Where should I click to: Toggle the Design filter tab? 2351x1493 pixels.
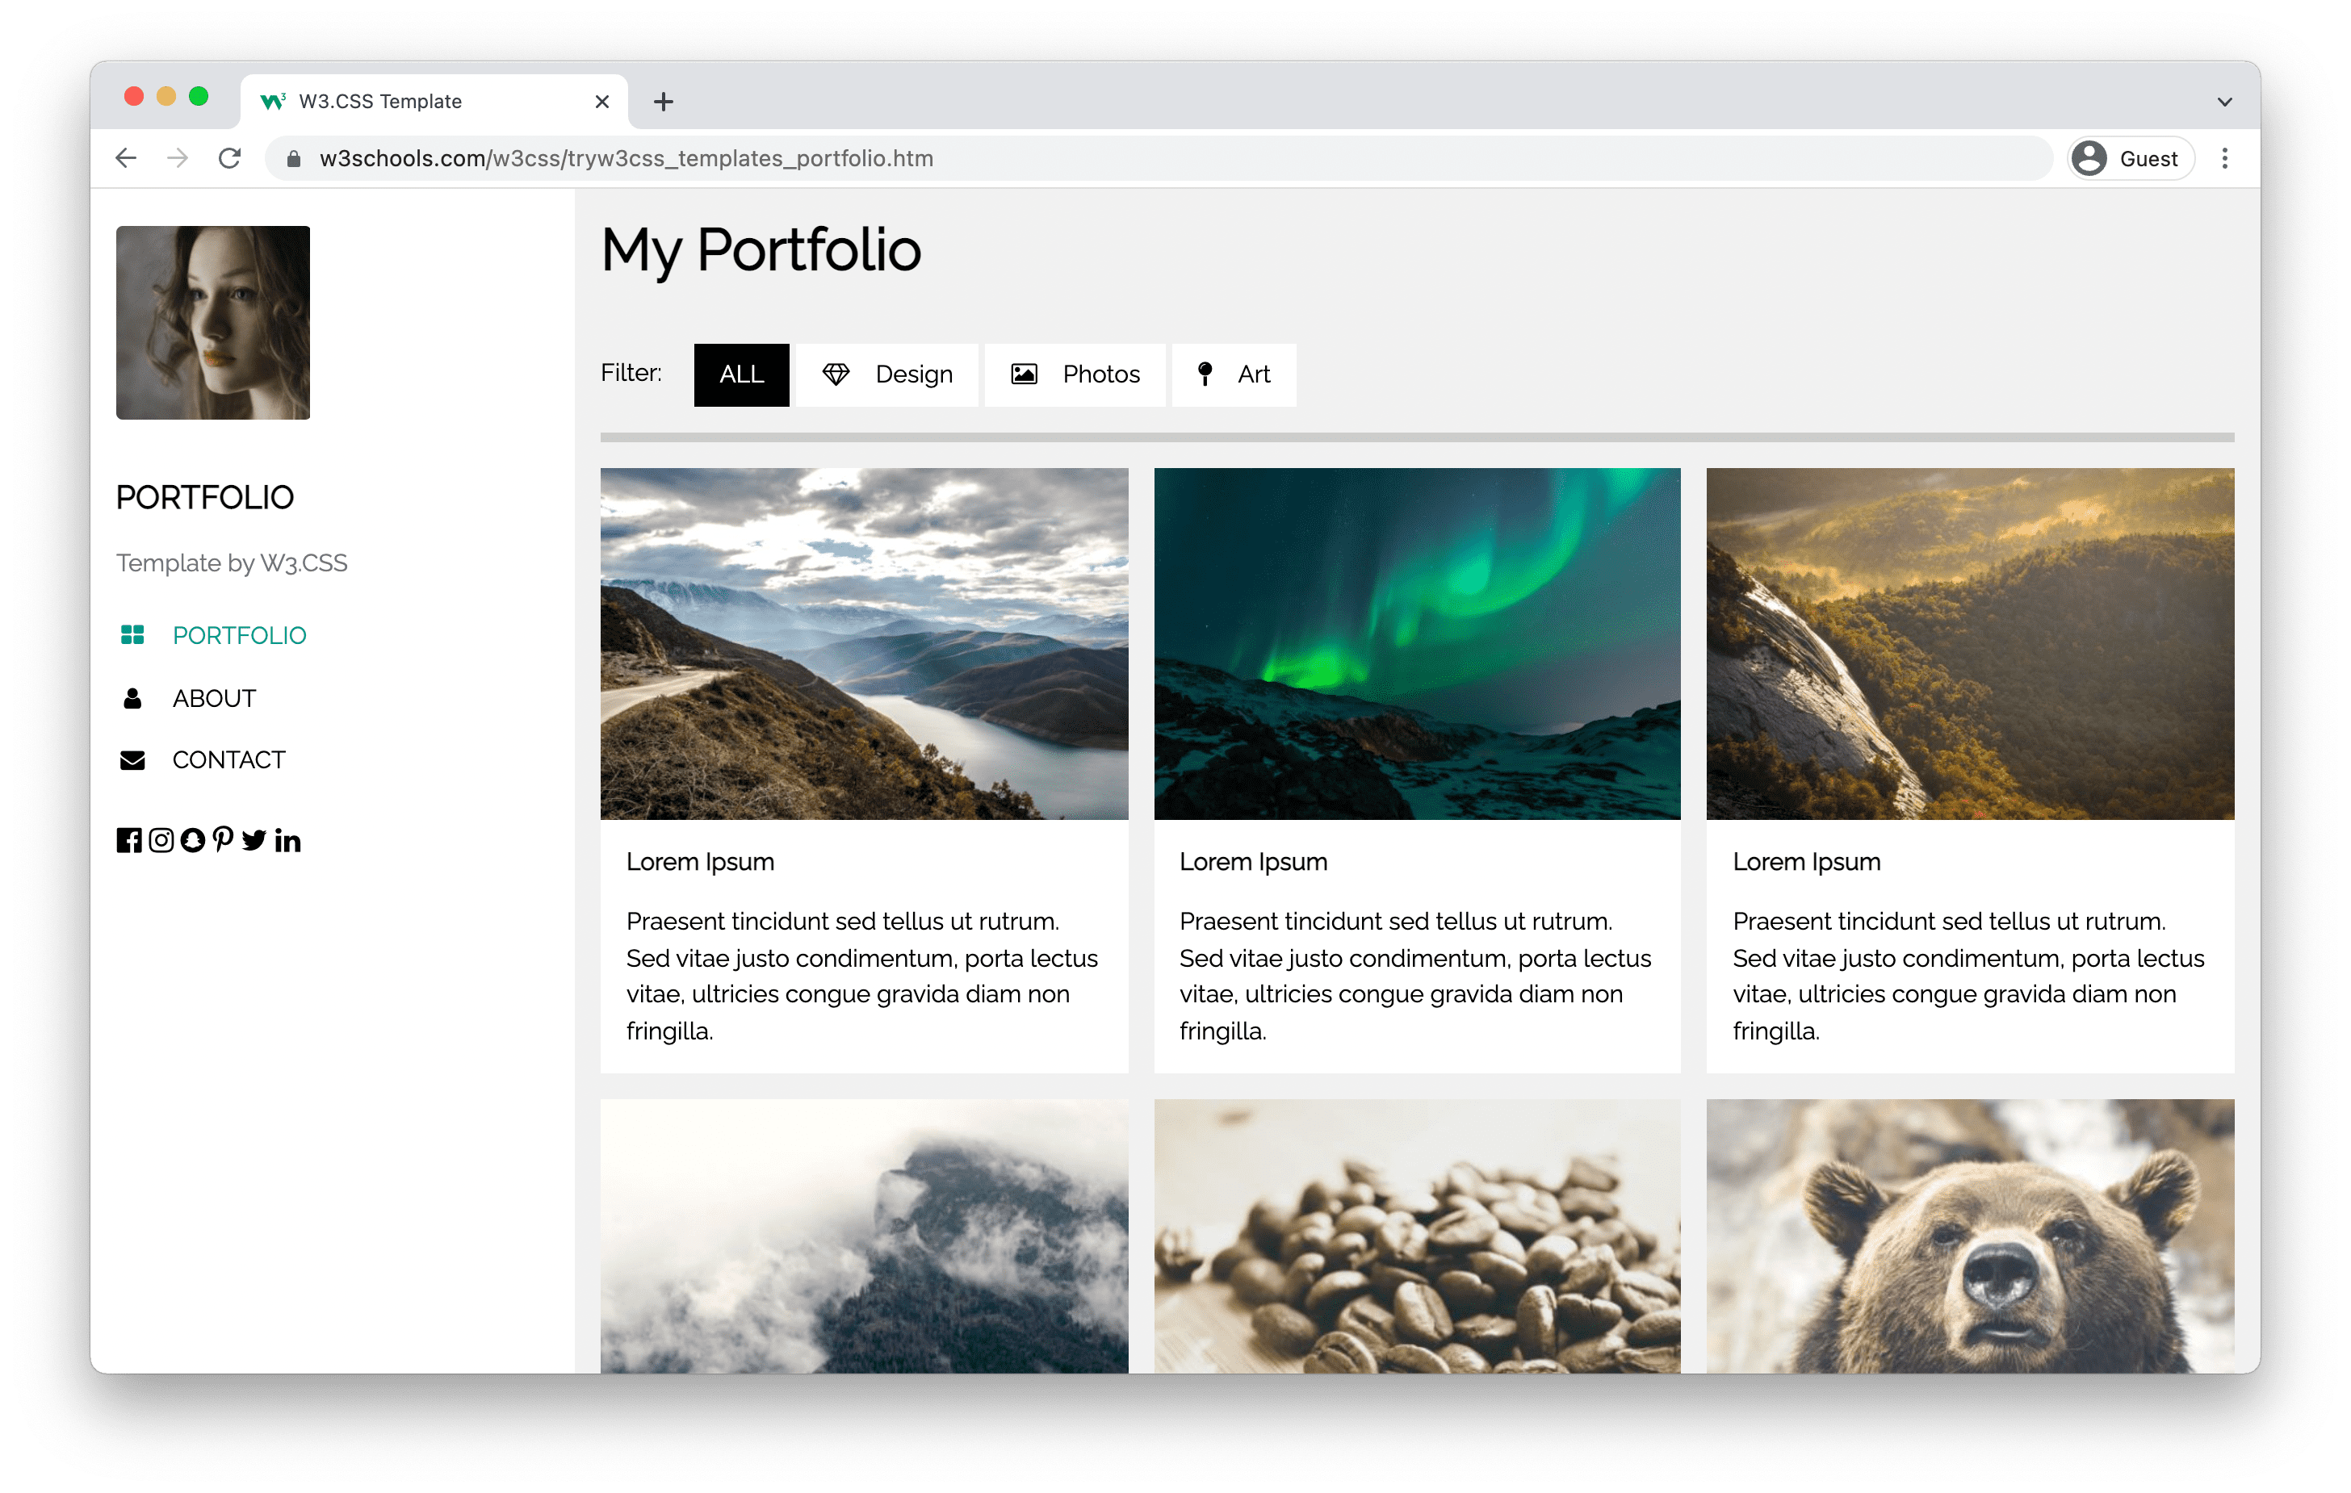click(x=890, y=373)
